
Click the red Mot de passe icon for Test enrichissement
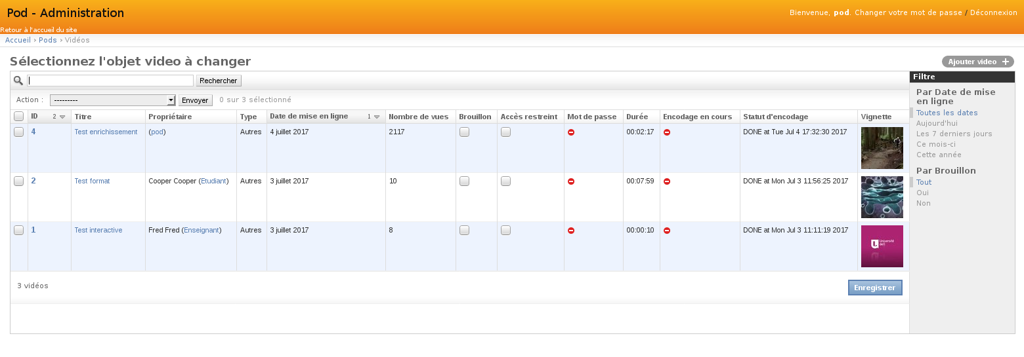(571, 132)
